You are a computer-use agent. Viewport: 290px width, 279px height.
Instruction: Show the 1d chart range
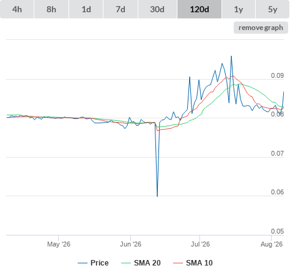86,9
